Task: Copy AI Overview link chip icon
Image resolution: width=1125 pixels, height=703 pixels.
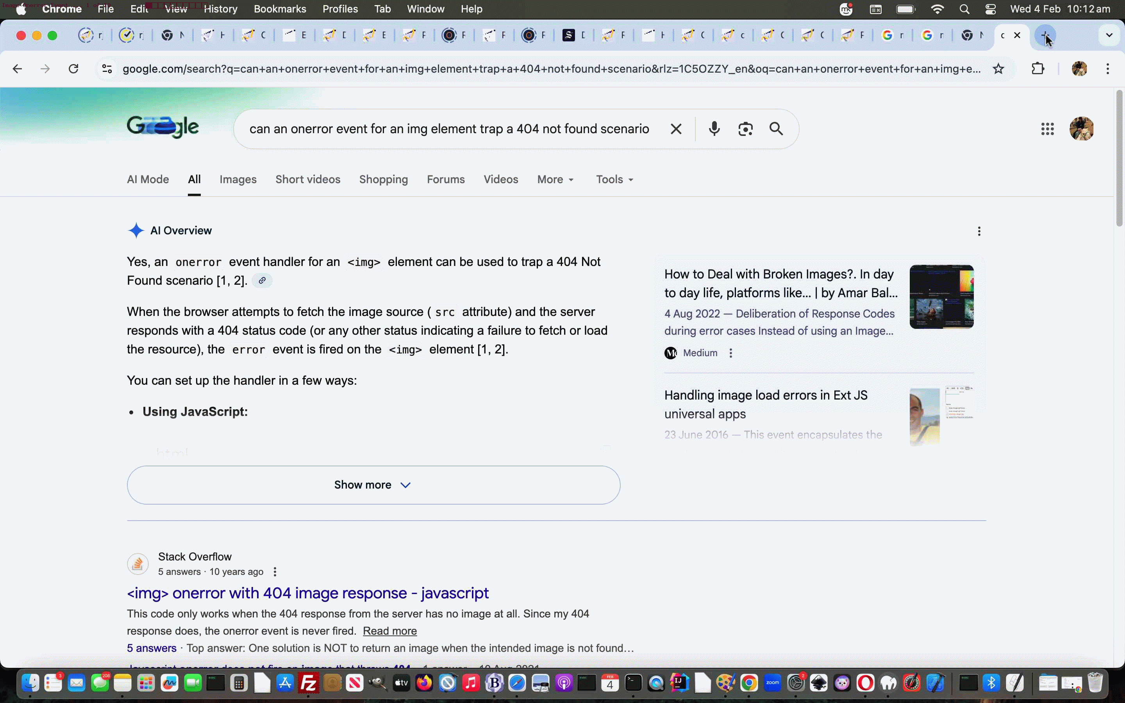Action: pyautogui.click(x=262, y=280)
